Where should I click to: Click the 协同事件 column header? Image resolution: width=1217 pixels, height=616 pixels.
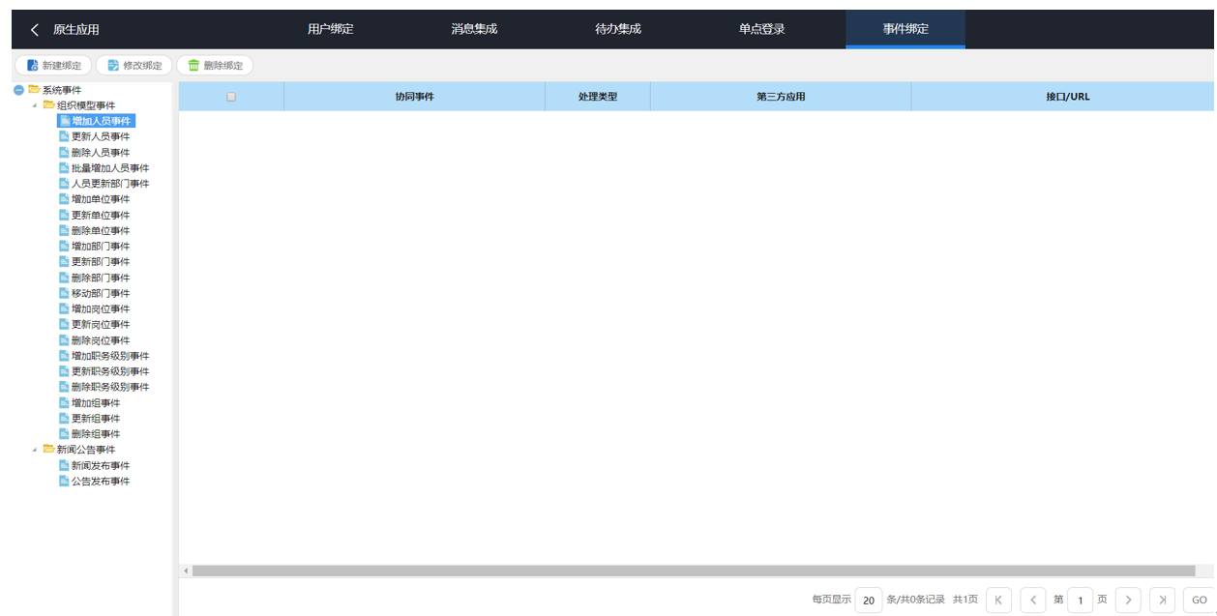click(x=414, y=97)
